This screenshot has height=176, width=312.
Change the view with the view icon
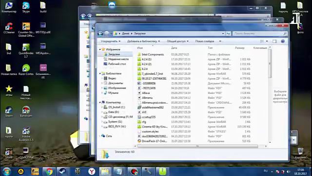click(x=262, y=41)
